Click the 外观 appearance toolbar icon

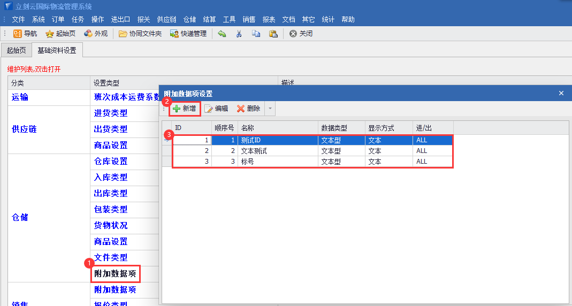(x=88, y=34)
